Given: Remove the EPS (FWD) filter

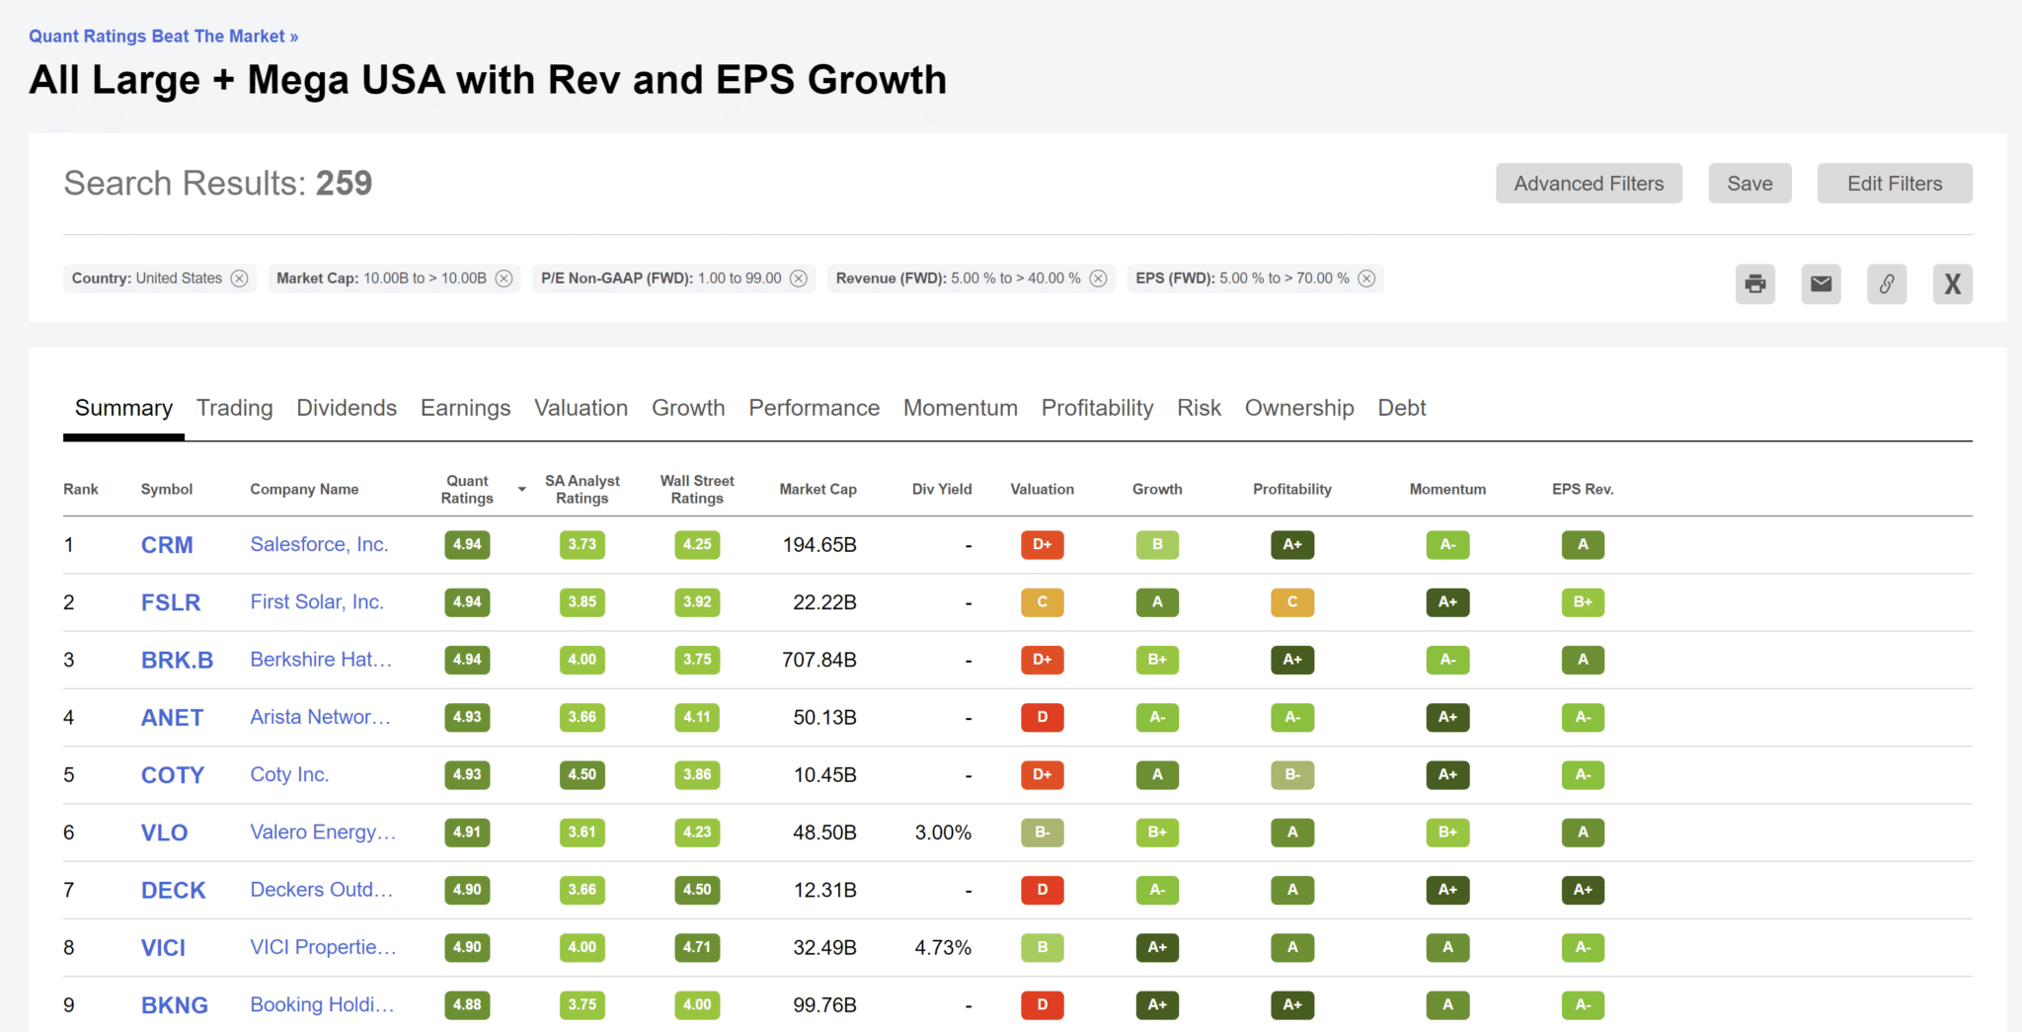Looking at the screenshot, I should [1366, 278].
